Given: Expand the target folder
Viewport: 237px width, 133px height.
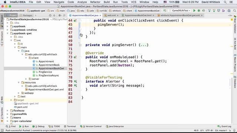Looking at the screenshot, I should coord(11,100).
